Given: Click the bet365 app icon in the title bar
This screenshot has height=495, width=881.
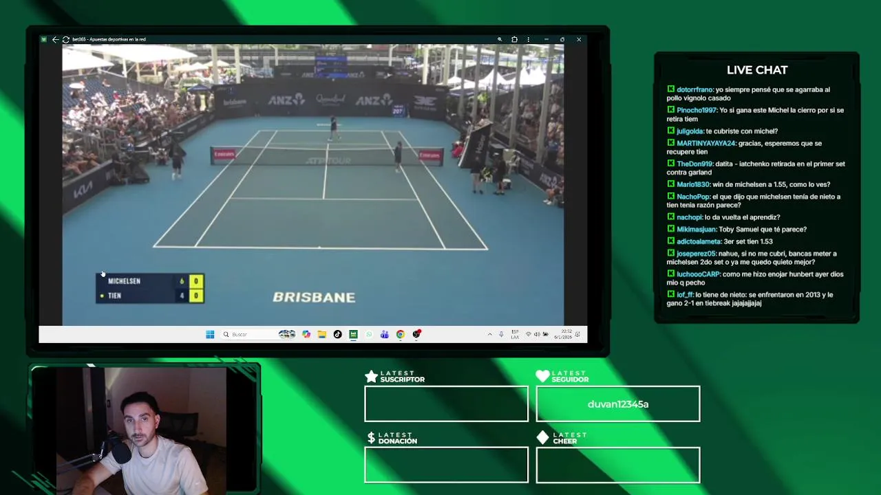Looking at the screenshot, I should pos(44,40).
